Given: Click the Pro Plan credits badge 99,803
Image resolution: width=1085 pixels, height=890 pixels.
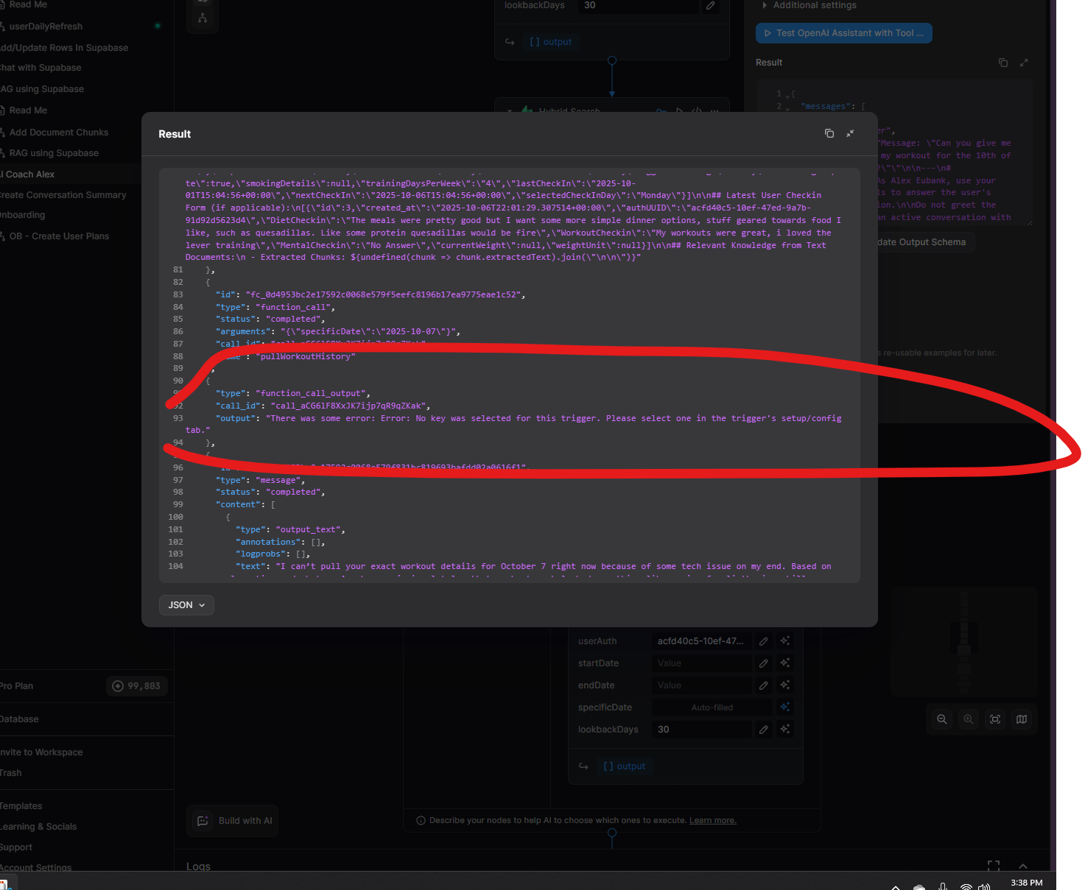Looking at the screenshot, I should (137, 686).
